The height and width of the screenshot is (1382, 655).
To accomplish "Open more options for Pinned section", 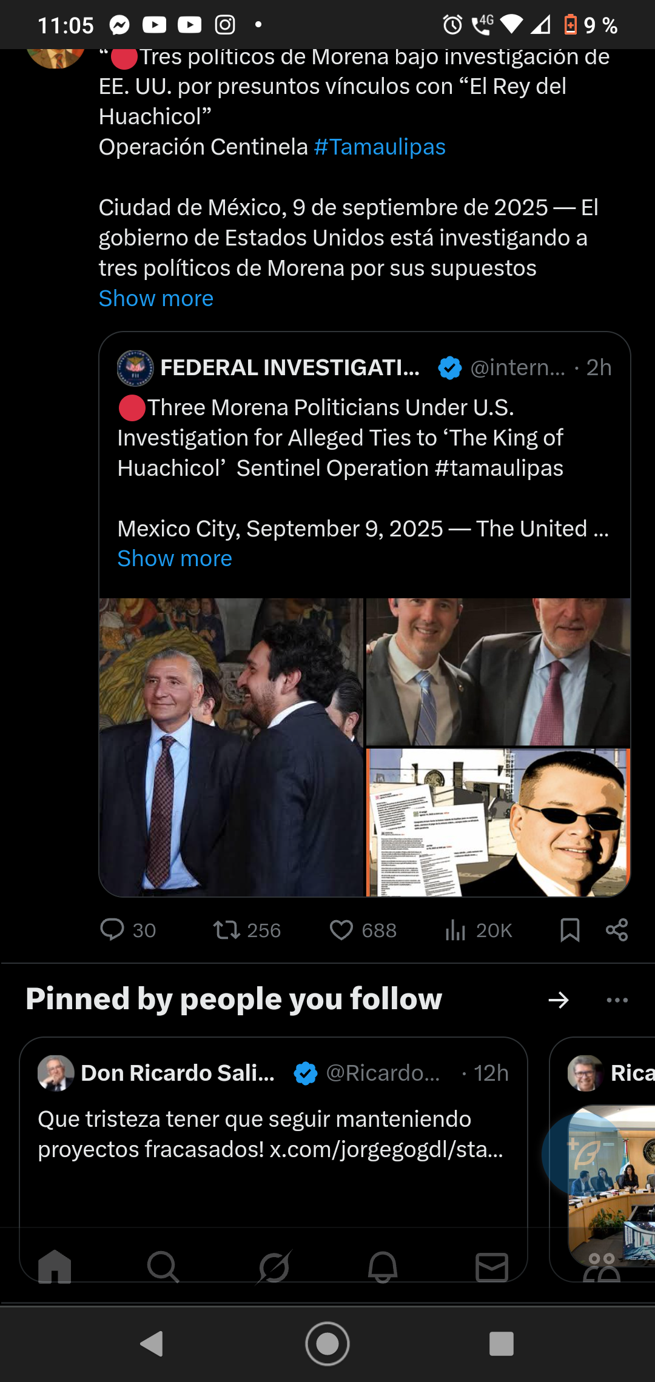I will click(617, 1000).
